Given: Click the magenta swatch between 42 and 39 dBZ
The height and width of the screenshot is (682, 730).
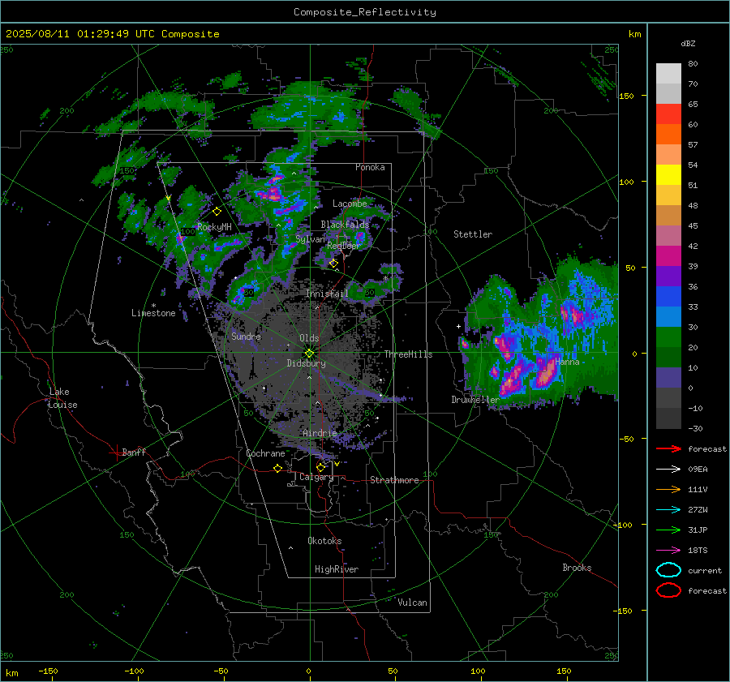Looking at the screenshot, I should coord(668,256).
